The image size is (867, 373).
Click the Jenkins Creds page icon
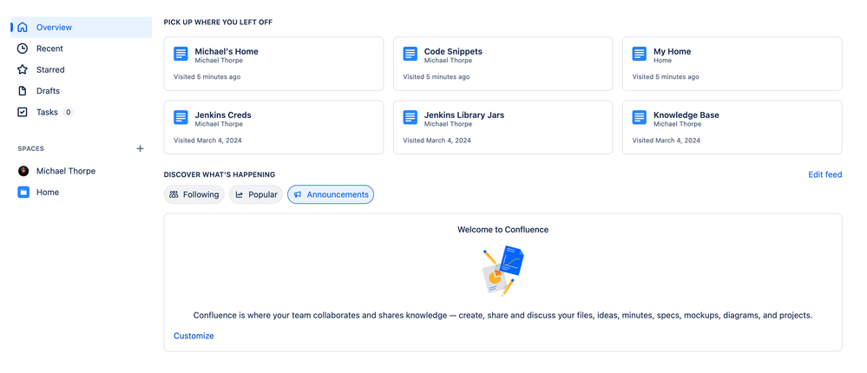(181, 117)
